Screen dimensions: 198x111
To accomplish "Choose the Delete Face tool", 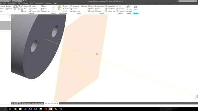I will point(45,11).
